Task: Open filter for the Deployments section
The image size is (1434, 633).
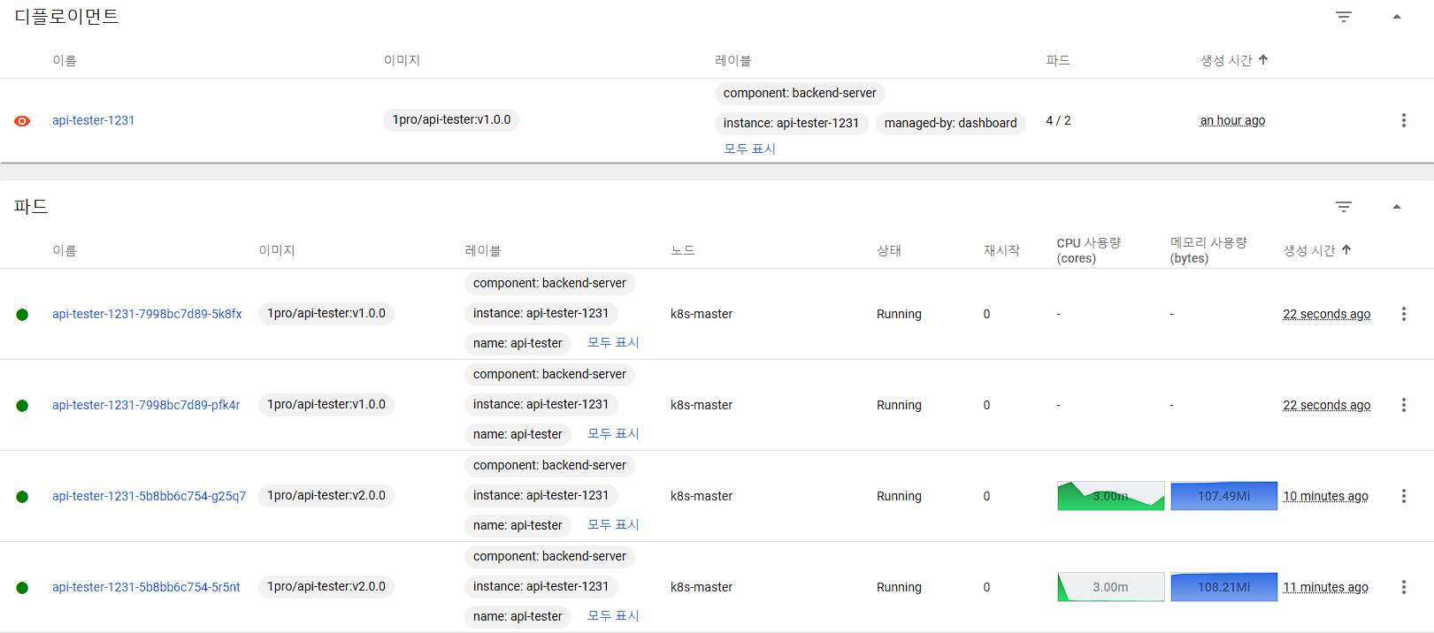Action: click(x=1343, y=17)
